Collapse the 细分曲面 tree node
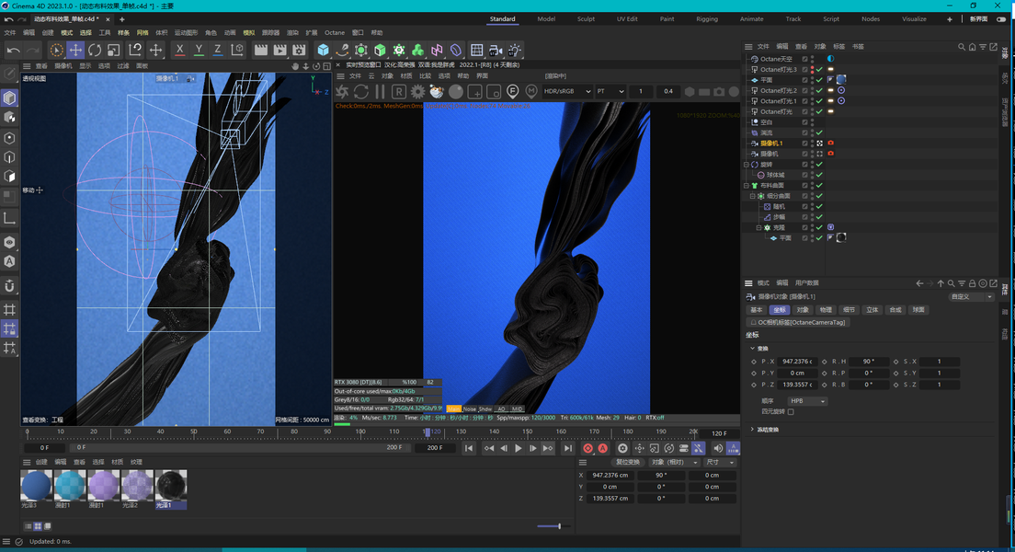Image resolution: width=1015 pixels, height=552 pixels. [x=753, y=196]
